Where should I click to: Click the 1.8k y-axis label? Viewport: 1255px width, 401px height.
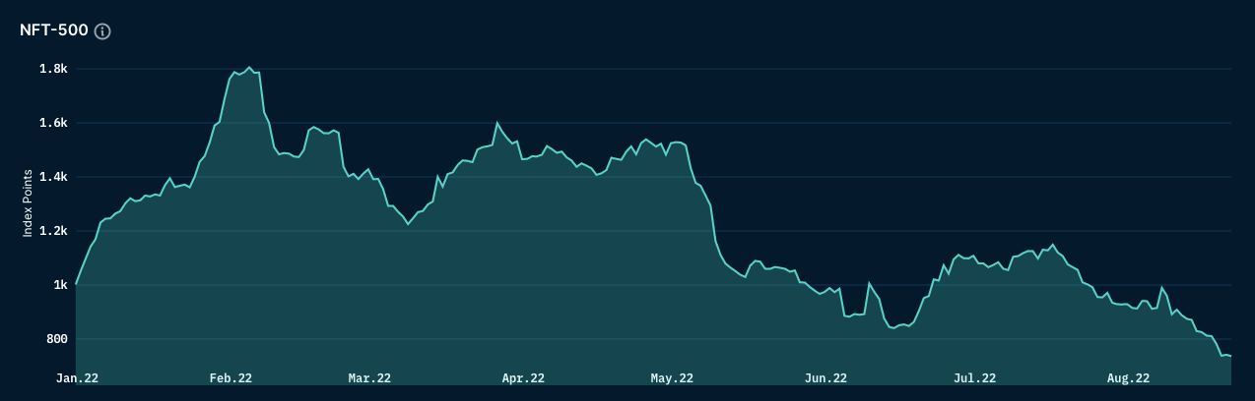53,69
